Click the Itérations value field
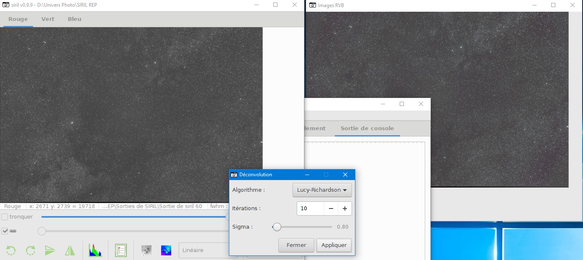 tap(310, 209)
